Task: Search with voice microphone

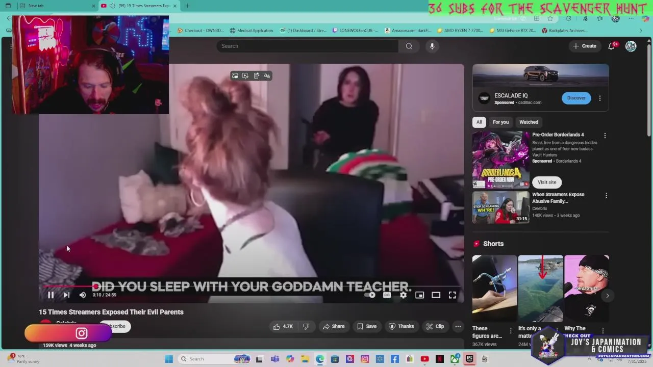Action: tap(432, 46)
